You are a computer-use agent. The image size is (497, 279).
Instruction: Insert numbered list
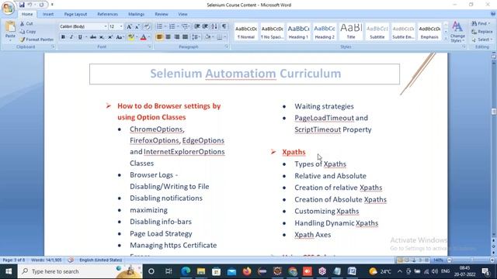pos(172,26)
